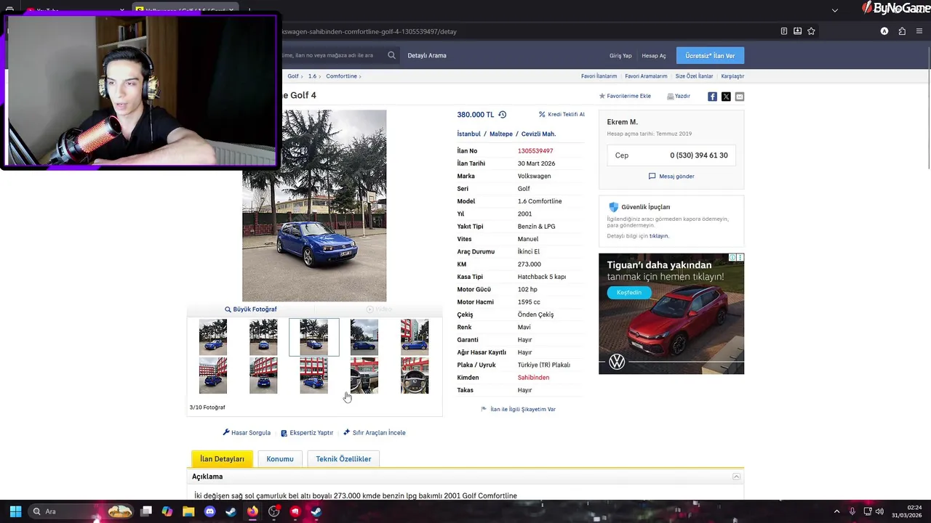
Task: Click the Maltepe location link
Action: point(501,134)
